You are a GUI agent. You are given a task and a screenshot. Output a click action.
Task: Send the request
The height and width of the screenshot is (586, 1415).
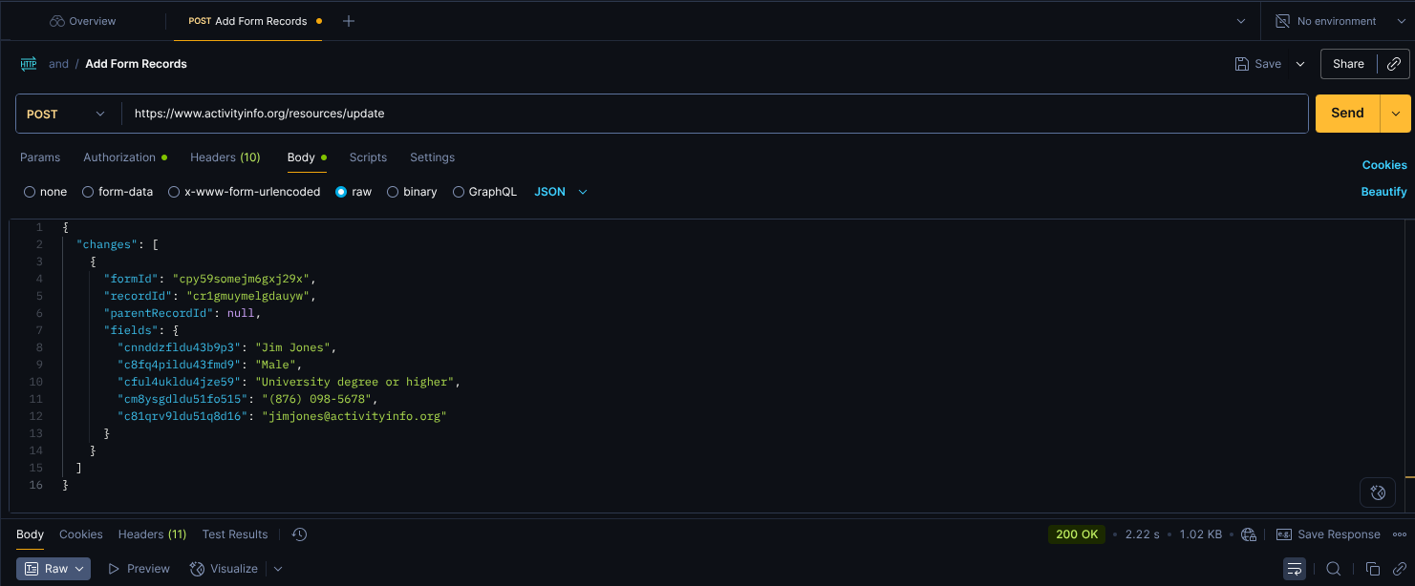pos(1347,113)
